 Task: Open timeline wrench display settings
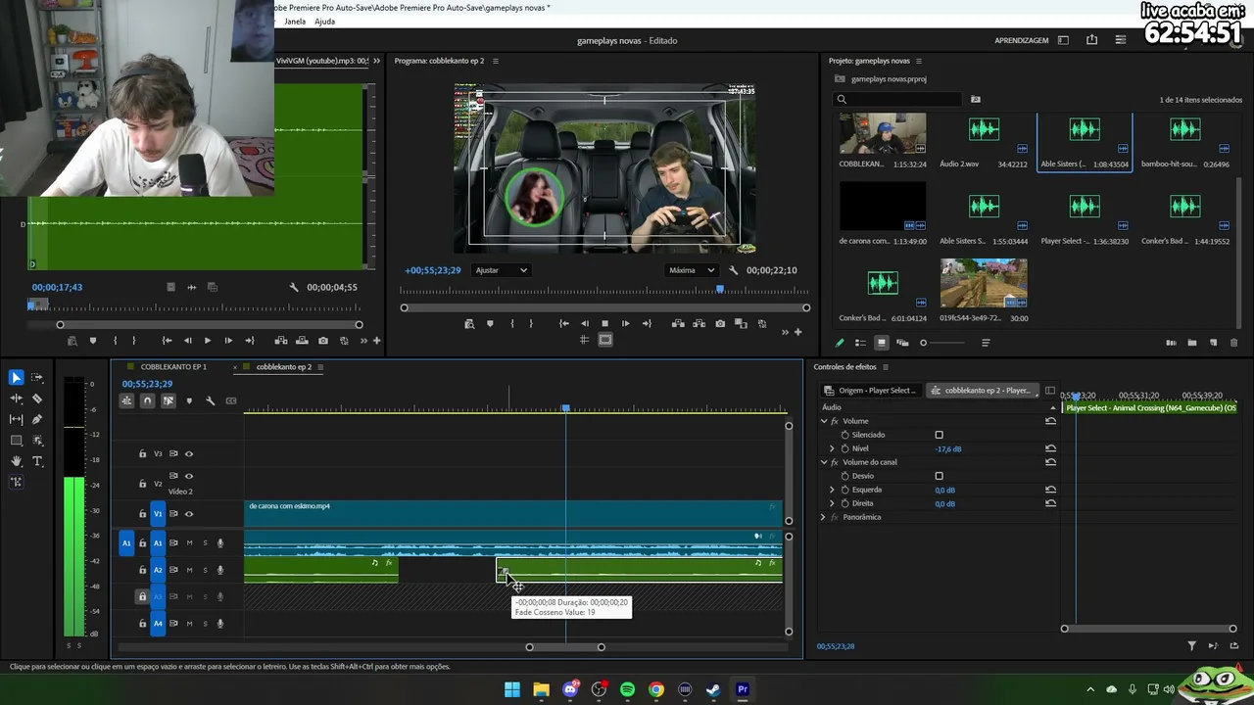point(210,400)
